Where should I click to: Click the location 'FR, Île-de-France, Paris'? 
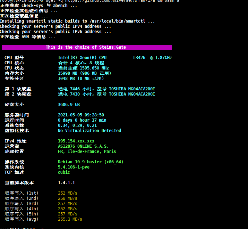point(87,152)
